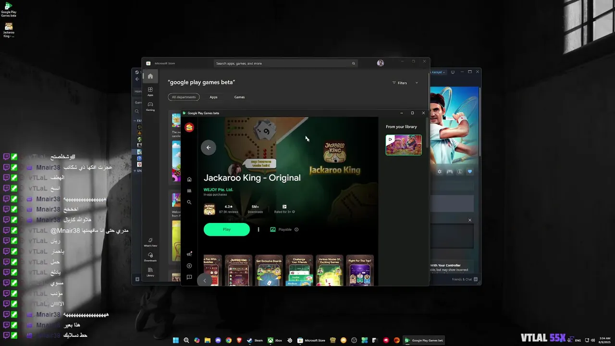Open the Challenge Your Friends screenshot
The width and height of the screenshot is (615, 346).
click(x=299, y=271)
